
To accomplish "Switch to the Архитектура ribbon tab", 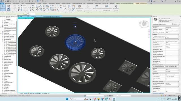I will click(8, 3).
